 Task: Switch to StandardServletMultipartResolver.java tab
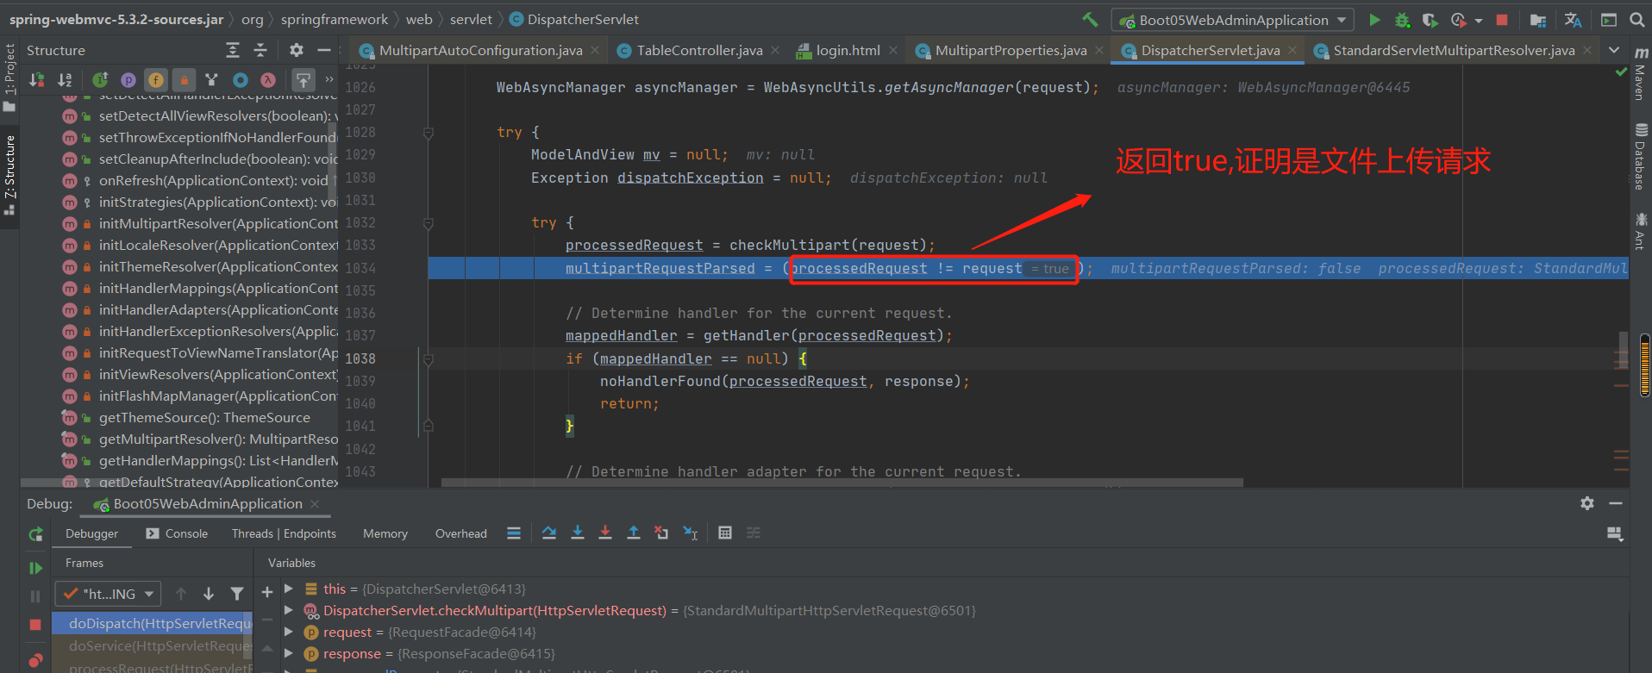tap(1454, 51)
